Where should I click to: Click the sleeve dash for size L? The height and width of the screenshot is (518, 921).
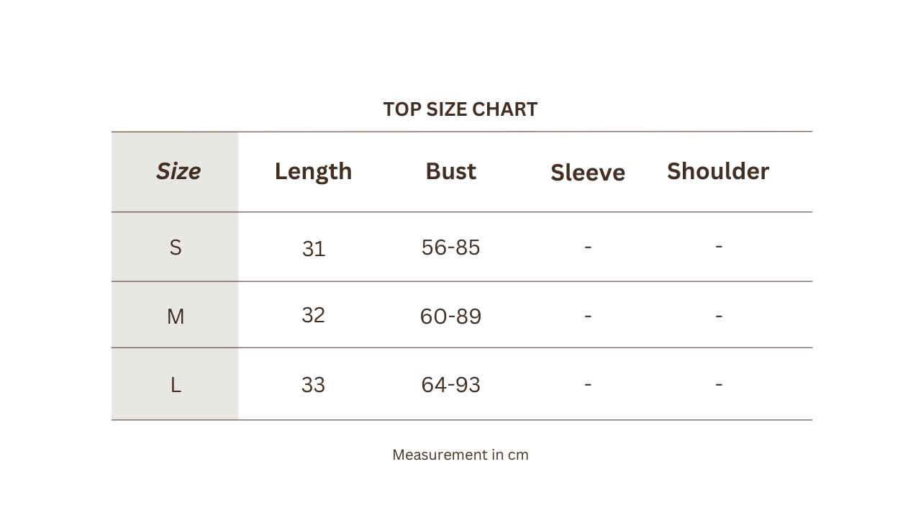(x=588, y=385)
